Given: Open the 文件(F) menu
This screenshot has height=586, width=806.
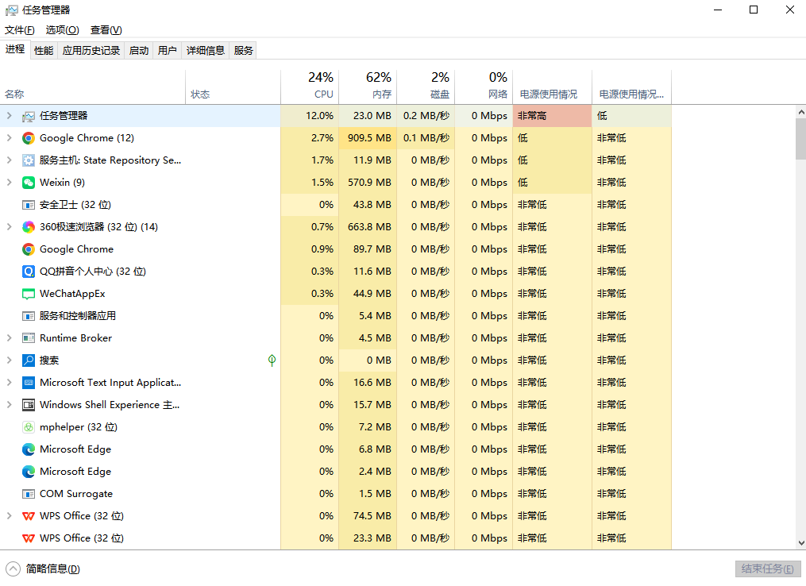Looking at the screenshot, I should point(20,30).
